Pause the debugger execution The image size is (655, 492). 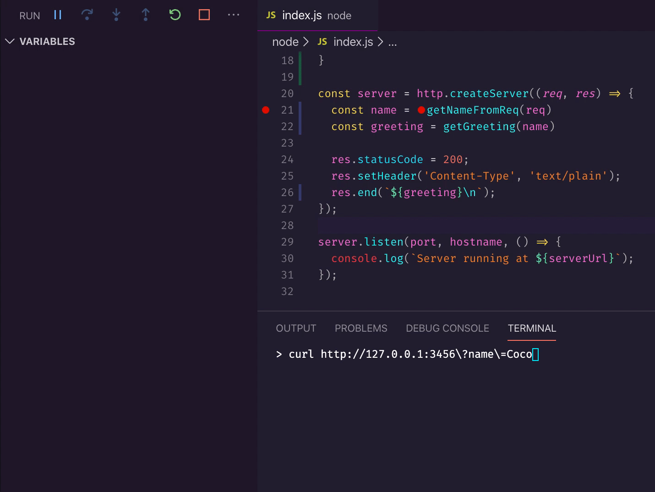58,15
